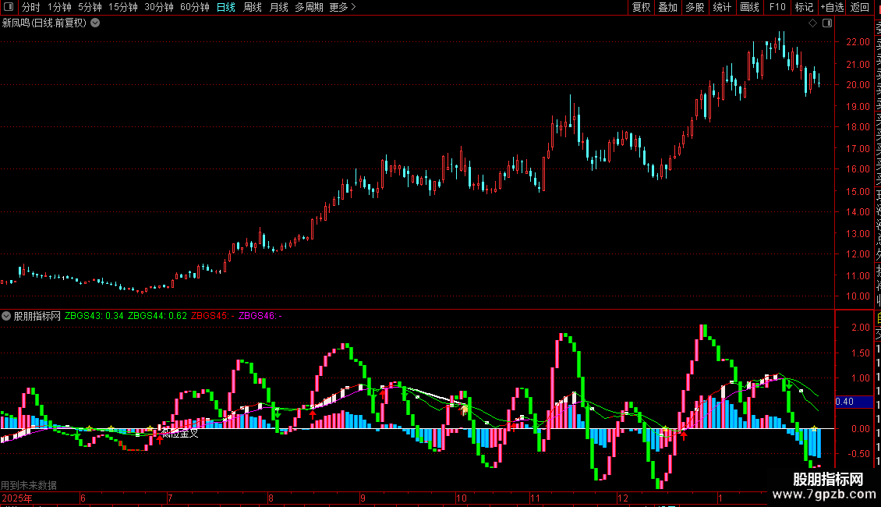The image size is (881, 507).
Task: Activate the 画线 drawing tools
Action: point(749,7)
